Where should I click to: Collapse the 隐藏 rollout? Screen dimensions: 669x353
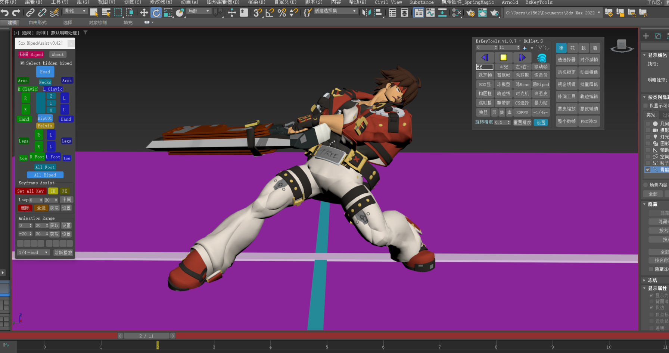pyautogui.click(x=644, y=204)
